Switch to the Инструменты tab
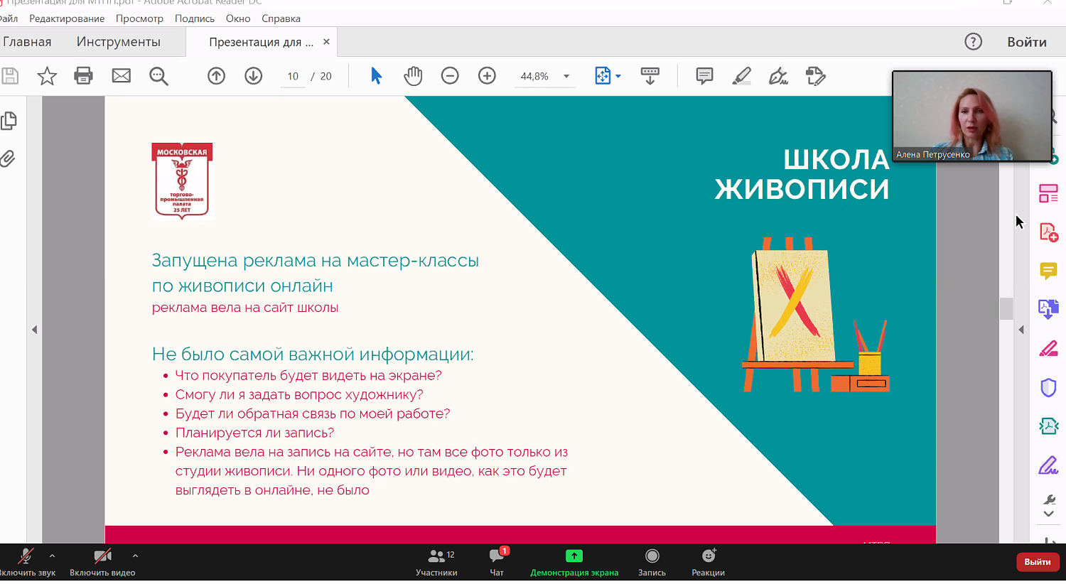 click(119, 42)
